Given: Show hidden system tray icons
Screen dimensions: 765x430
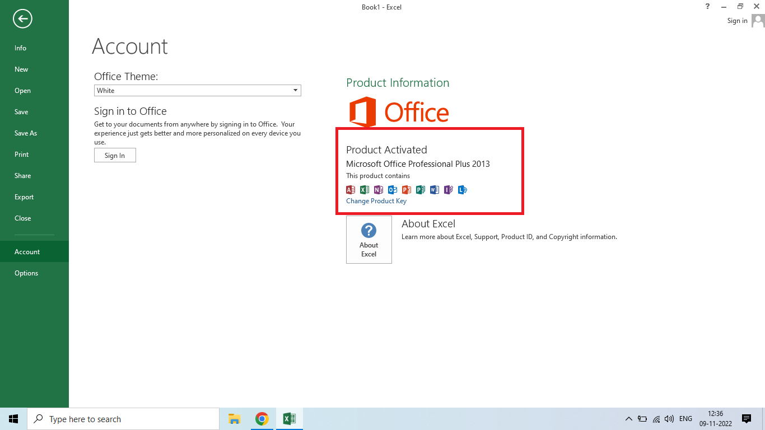Looking at the screenshot, I should 628,419.
